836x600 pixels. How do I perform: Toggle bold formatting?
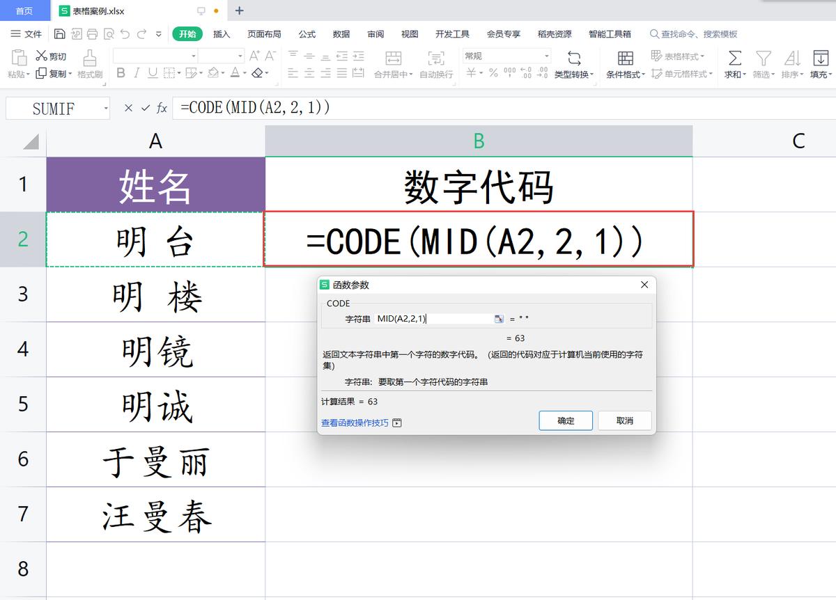[x=121, y=72]
